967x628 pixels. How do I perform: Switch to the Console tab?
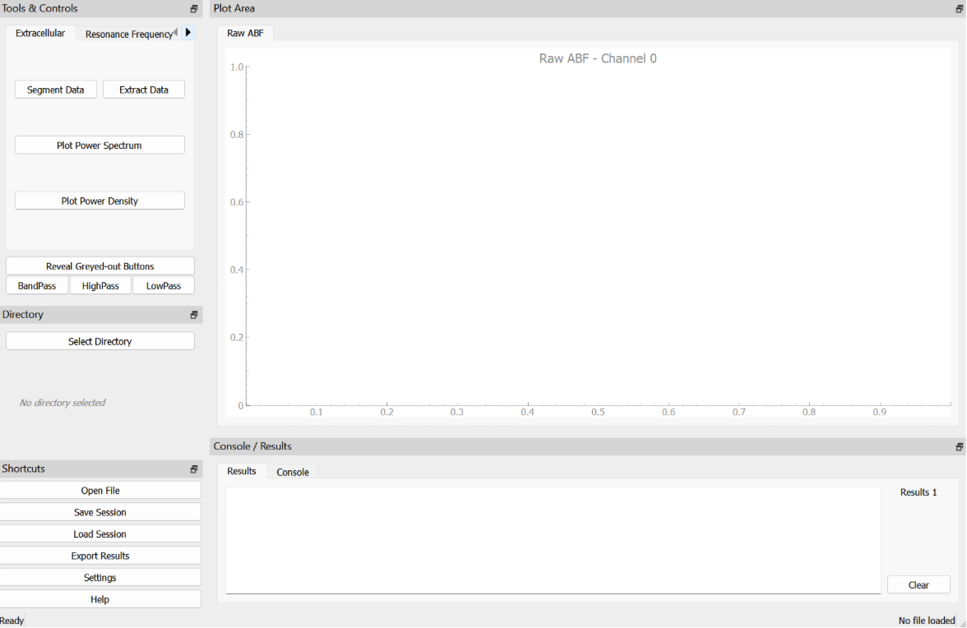point(293,472)
